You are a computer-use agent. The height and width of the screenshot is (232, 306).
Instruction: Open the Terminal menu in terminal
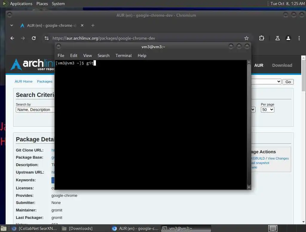coord(123,55)
